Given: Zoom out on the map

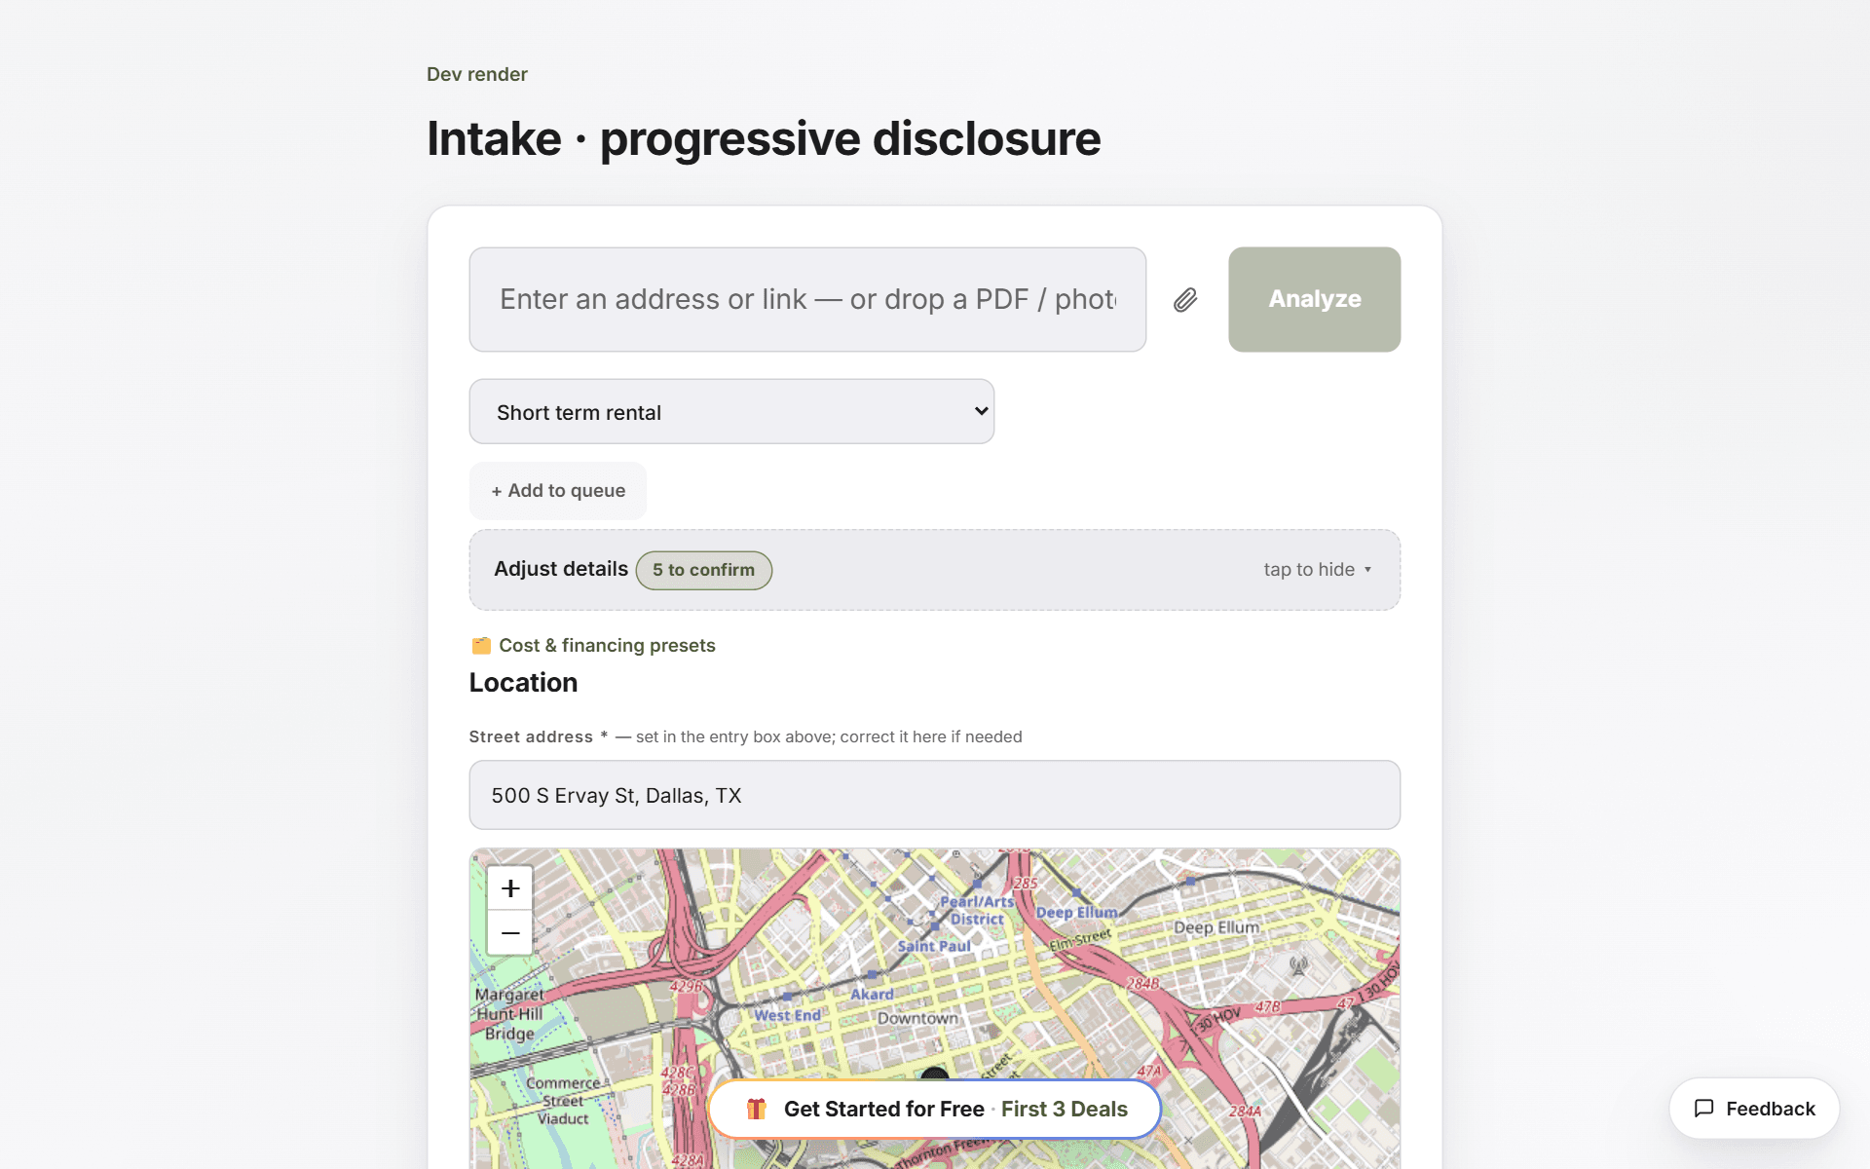Looking at the screenshot, I should (510, 933).
